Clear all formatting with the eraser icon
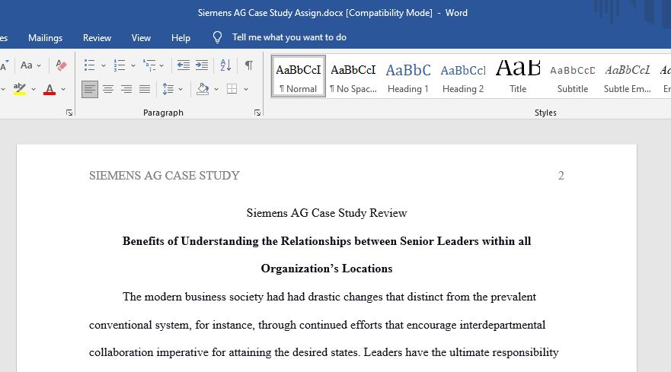Viewport: 671px width, 372px height. (61, 65)
